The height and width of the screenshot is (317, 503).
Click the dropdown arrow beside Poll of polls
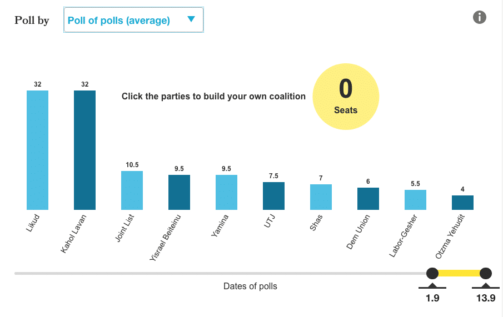tap(191, 19)
